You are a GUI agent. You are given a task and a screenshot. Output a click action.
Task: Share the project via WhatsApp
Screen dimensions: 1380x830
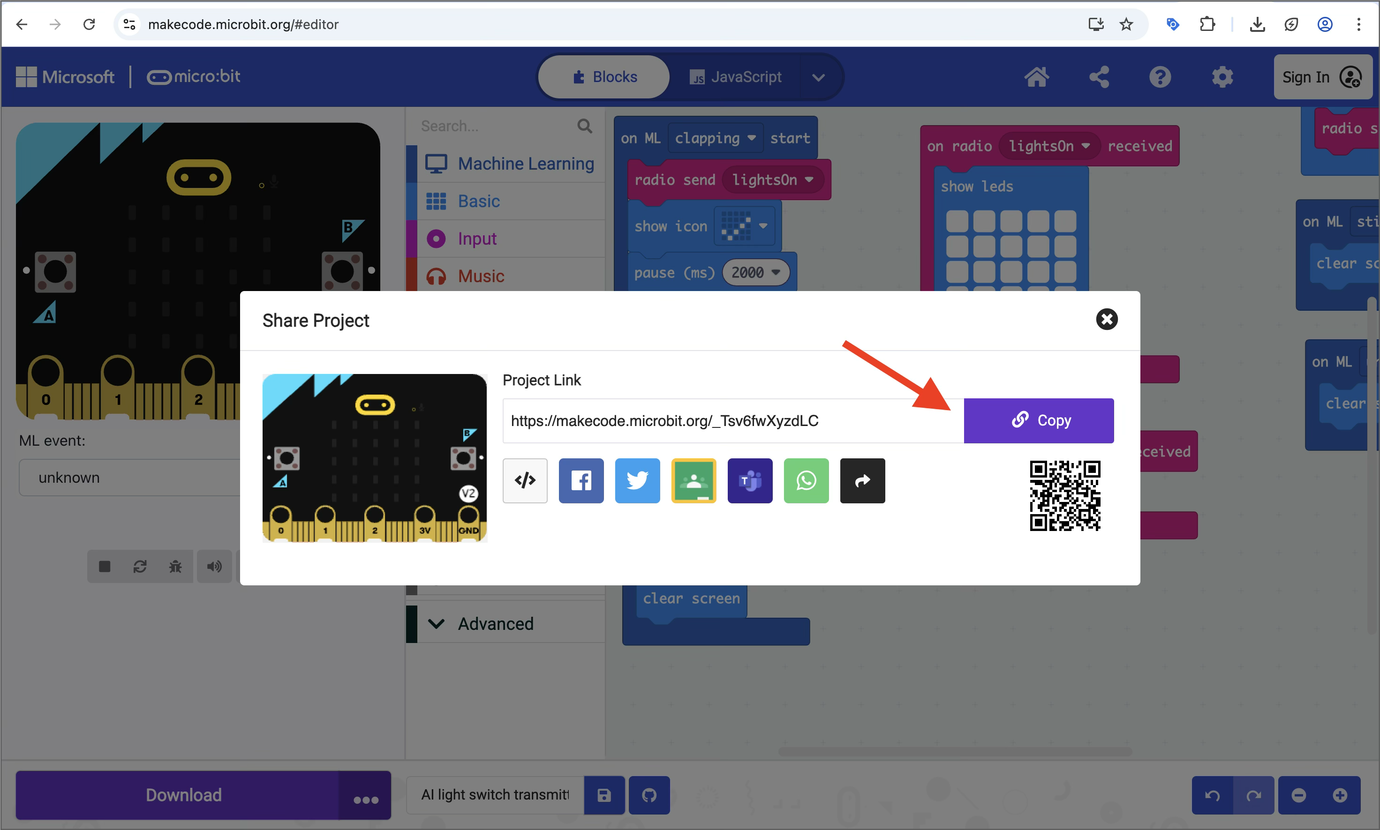806,480
